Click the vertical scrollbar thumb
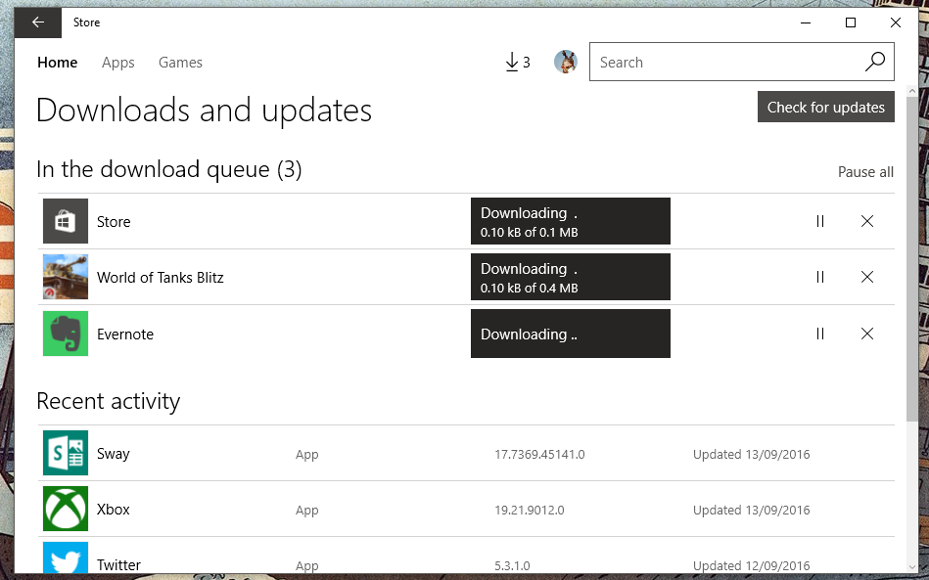 click(911, 259)
